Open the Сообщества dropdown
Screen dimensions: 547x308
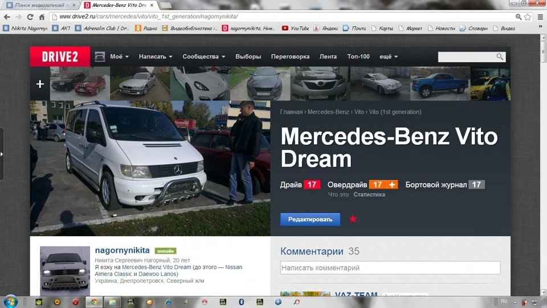tap(204, 56)
